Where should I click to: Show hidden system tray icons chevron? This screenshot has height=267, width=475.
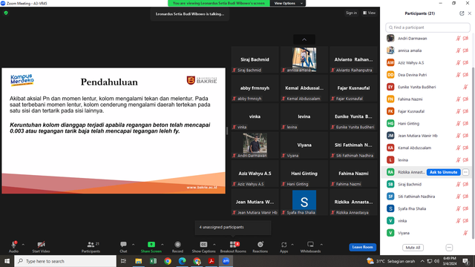coord(422,261)
